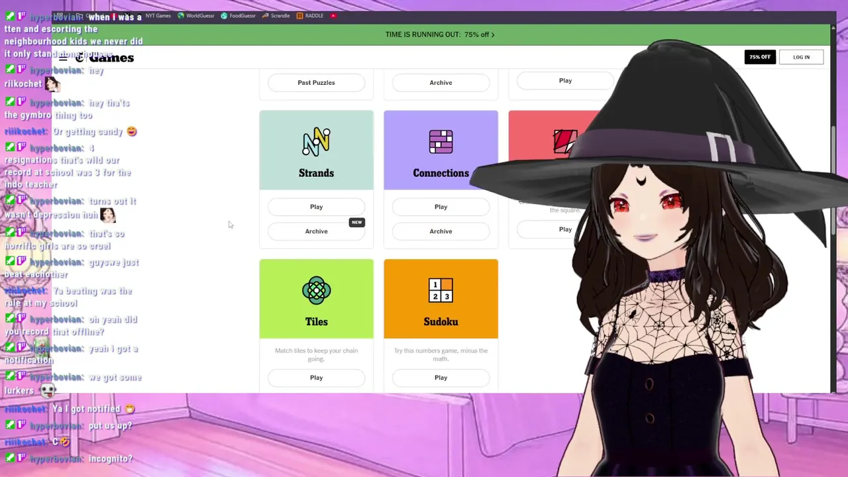Viewport: 848px width, 477px height.
Task: Open the Tiles game icon
Action: point(316,291)
